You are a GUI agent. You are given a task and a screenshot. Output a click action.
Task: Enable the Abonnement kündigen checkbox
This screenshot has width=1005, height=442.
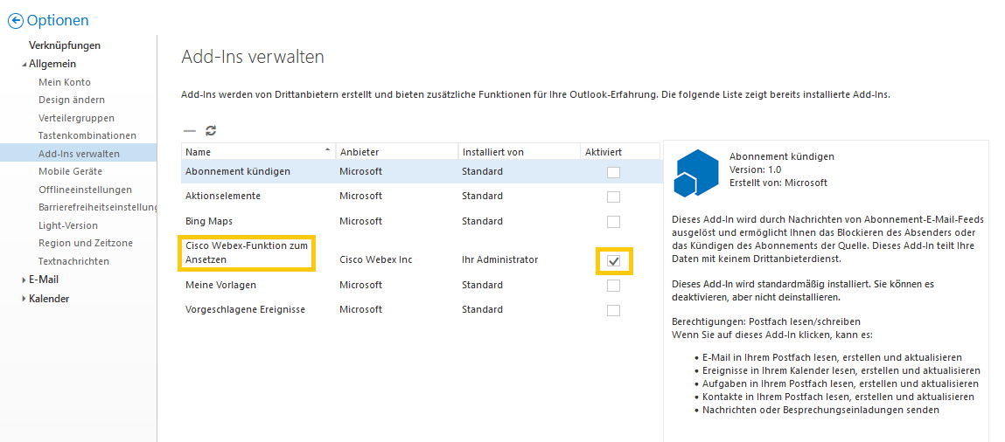614,172
